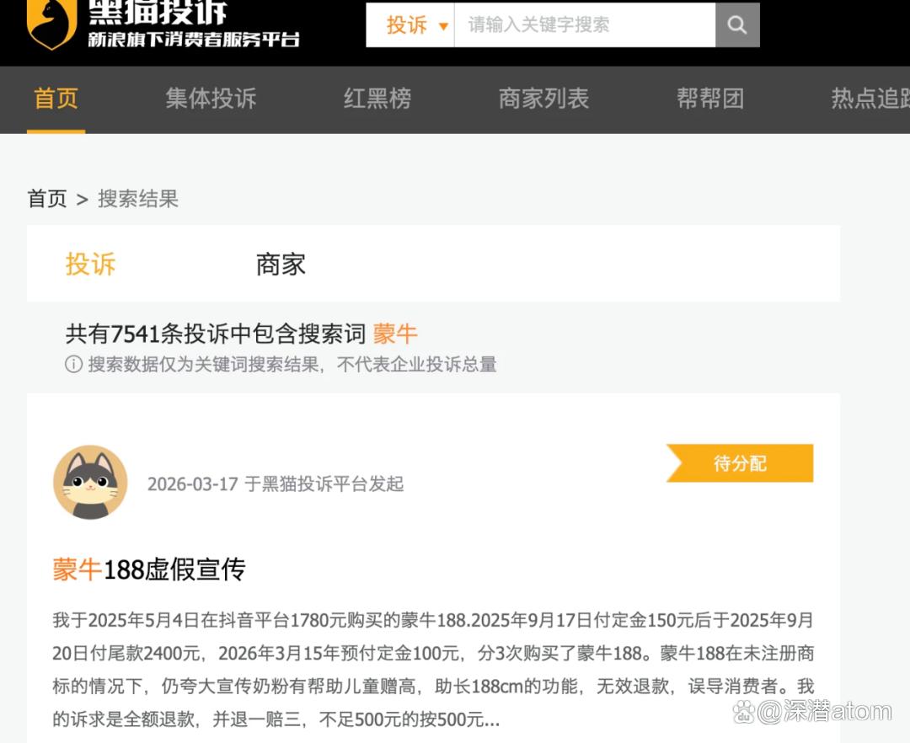Open the 投诉 search type dropdown

(410, 25)
